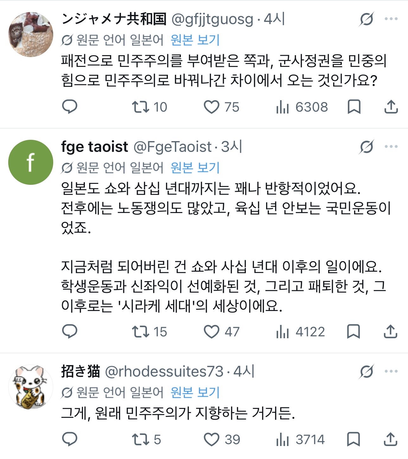Like the tweet with 75 likes

pyautogui.click(x=221, y=107)
